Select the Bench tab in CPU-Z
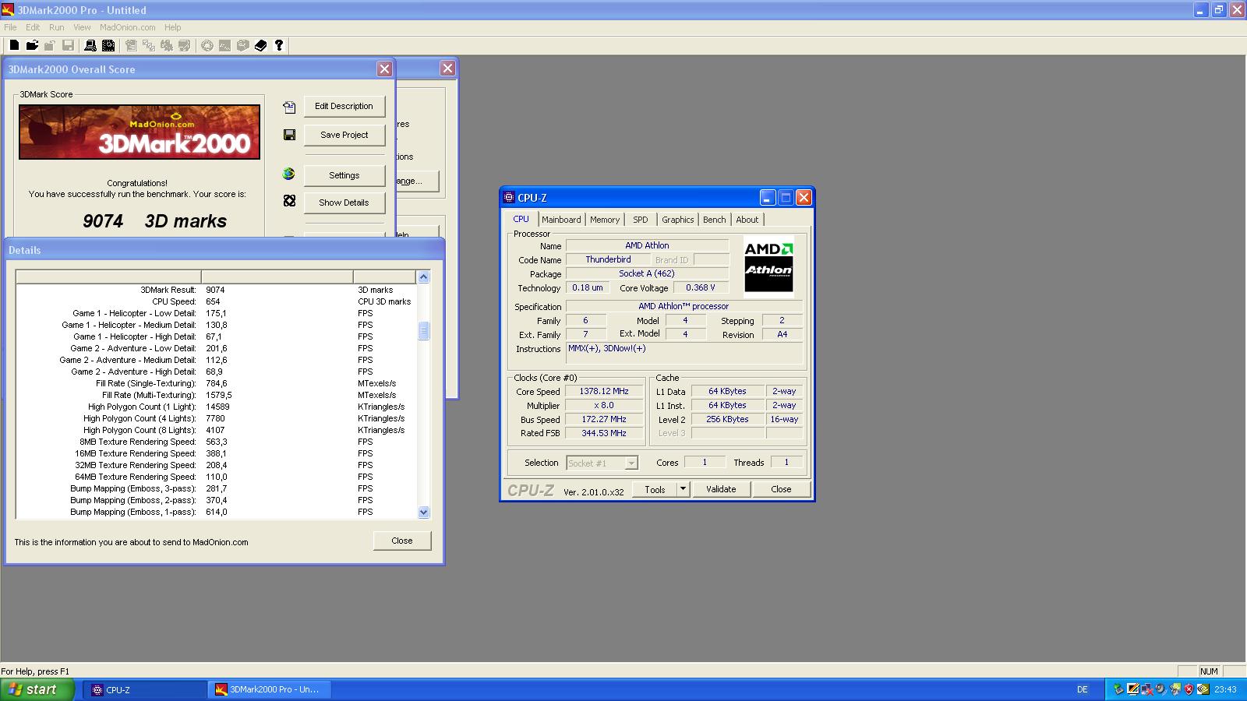The height and width of the screenshot is (701, 1247). 714,220
